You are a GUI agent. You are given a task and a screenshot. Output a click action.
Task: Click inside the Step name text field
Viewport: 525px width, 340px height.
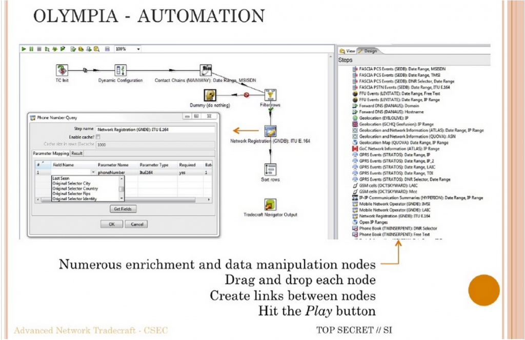[x=156, y=129]
